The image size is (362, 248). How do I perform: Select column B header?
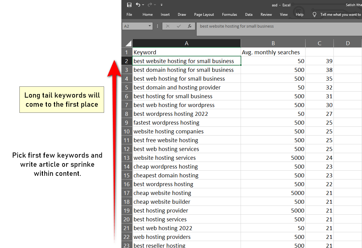coord(273,43)
